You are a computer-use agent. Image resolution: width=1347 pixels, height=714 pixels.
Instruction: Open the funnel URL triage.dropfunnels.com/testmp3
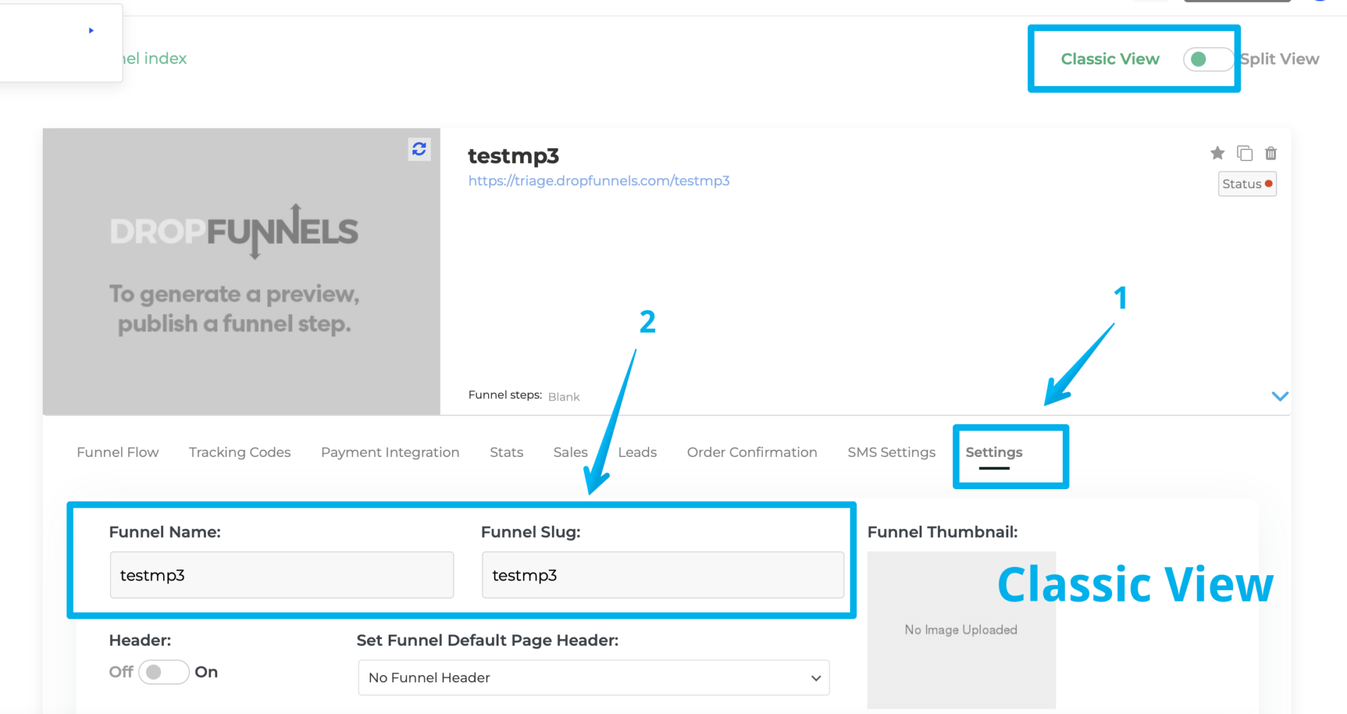[599, 181]
